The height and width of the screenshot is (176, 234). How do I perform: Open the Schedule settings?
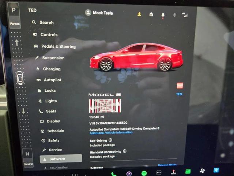coord(52,131)
